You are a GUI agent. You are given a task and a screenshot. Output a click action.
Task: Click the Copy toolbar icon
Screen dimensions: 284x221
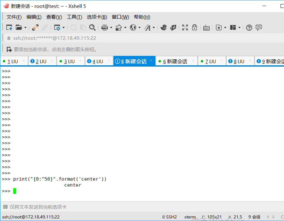(x=73, y=27)
